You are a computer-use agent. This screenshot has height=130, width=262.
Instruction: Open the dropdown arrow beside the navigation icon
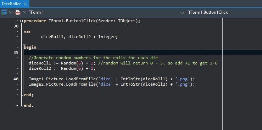coord(11,12)
